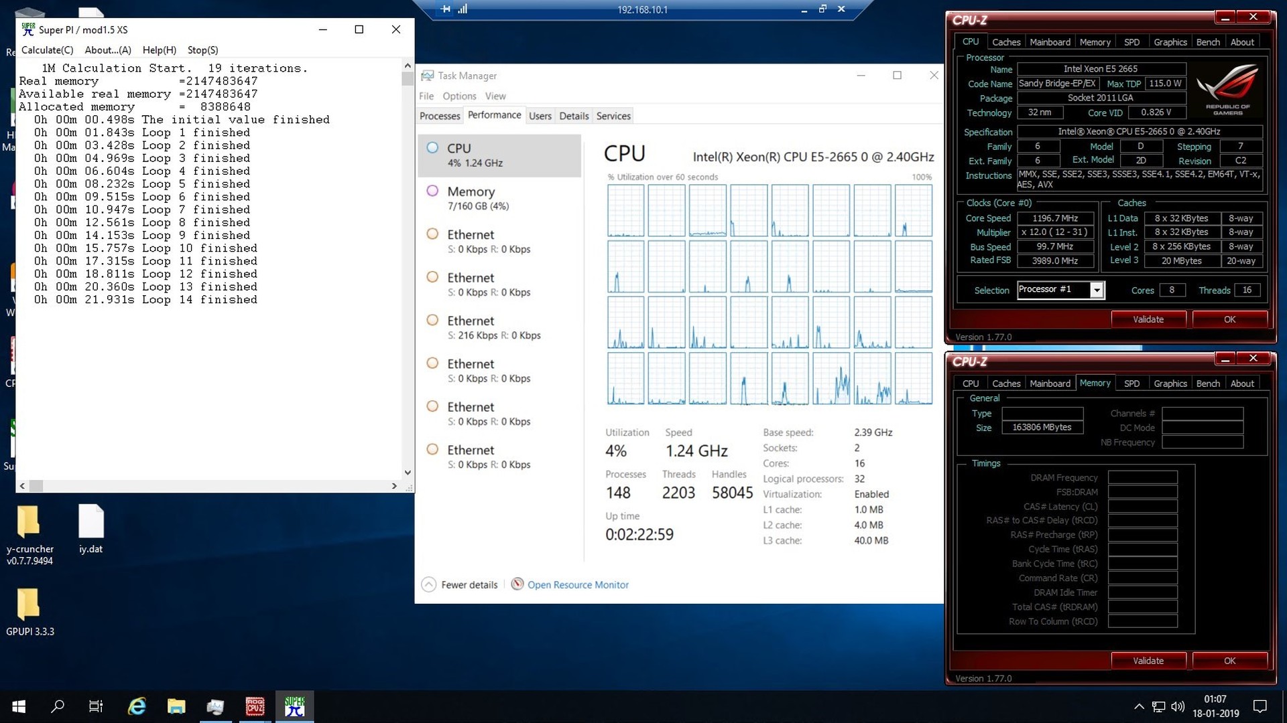The width and height of the screenshot is (1287, 723).
Task: Click Super PI scrollbar down arrow
Action: (x=408, y=473)
